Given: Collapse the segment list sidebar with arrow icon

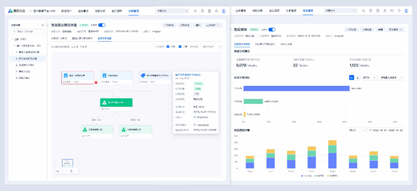Looking at the screenshot, I should pyautogui.click(x=47, y=25).
